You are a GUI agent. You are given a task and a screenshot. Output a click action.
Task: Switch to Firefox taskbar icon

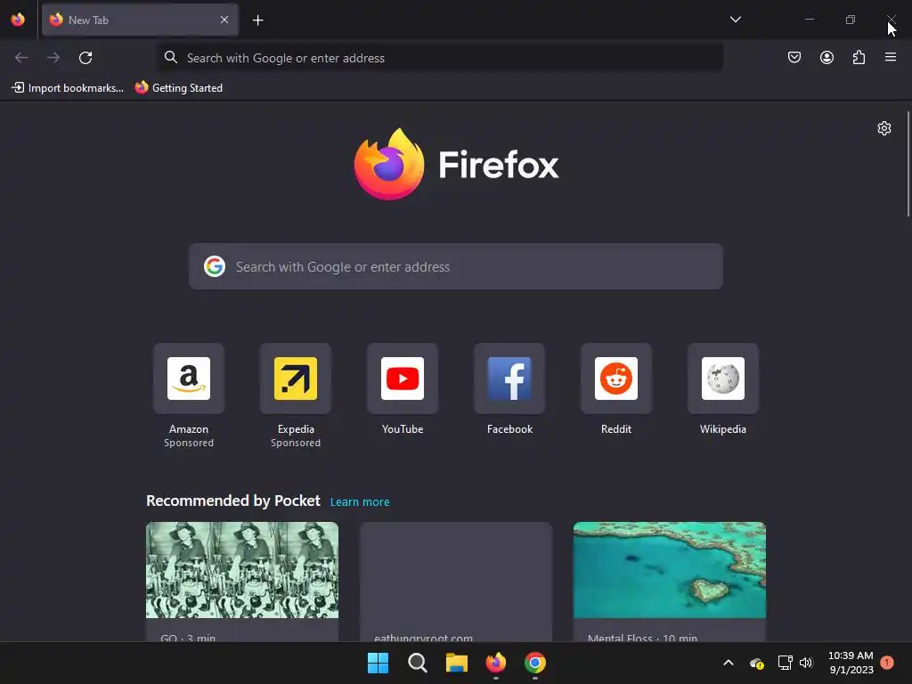point(495,663)
